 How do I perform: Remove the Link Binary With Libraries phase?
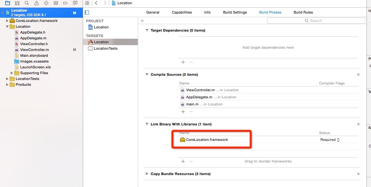click(358, 124)
